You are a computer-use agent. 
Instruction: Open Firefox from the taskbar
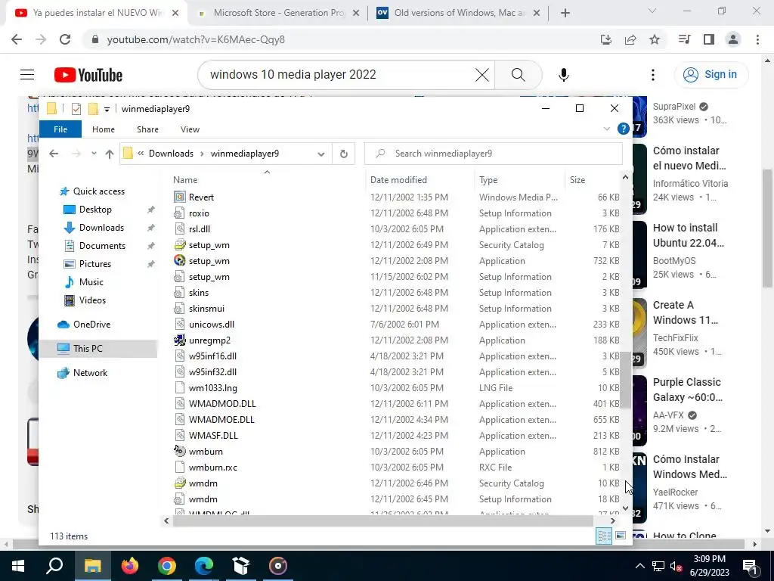(x=129, y=566)
